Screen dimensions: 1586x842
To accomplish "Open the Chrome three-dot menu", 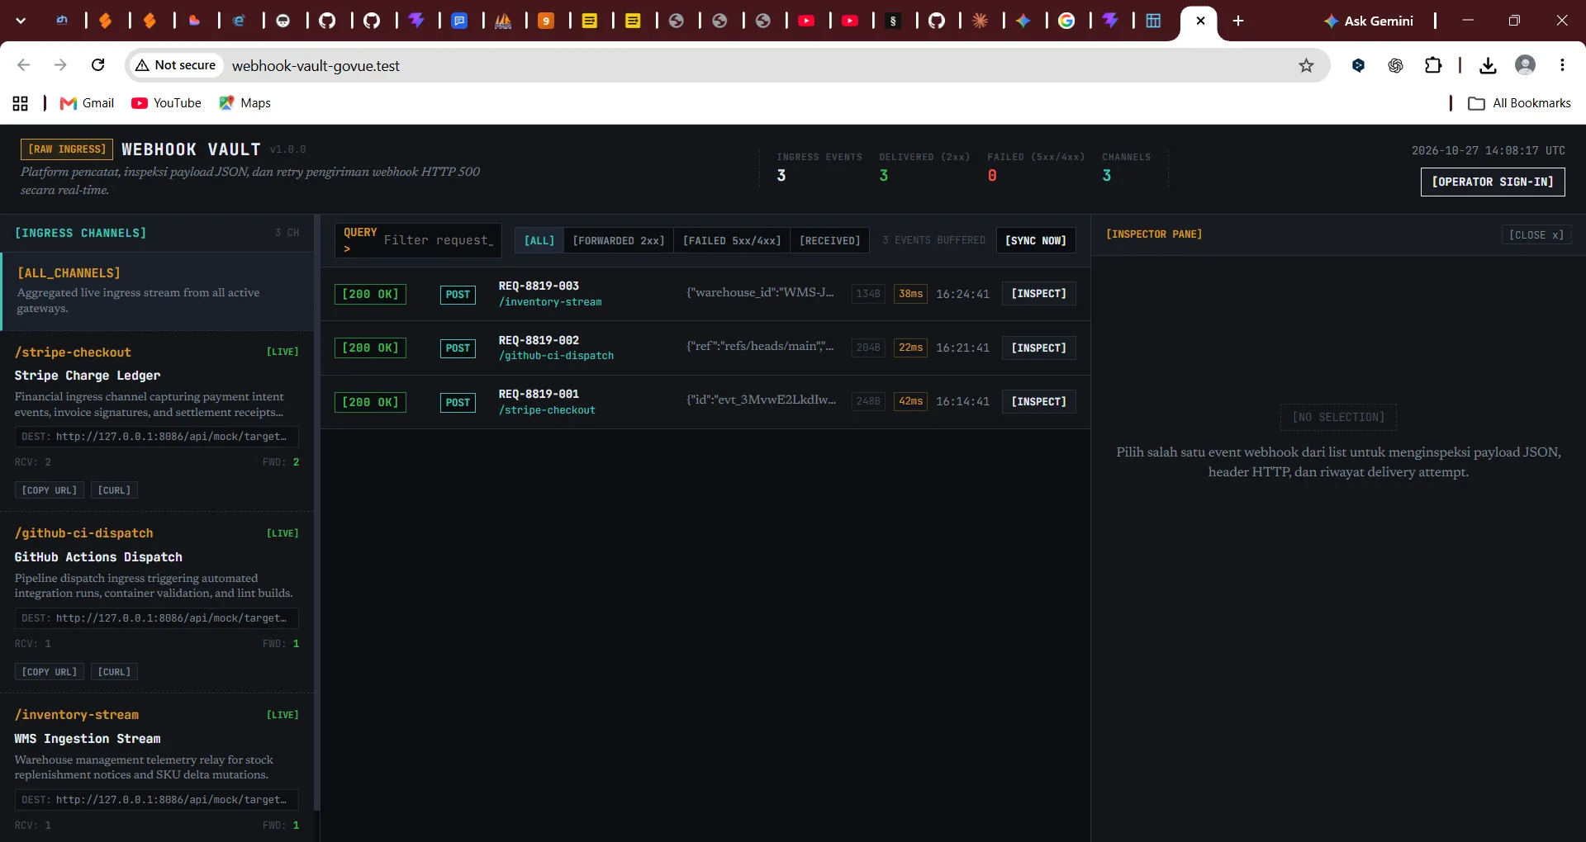I will [x=1562, y=65].
